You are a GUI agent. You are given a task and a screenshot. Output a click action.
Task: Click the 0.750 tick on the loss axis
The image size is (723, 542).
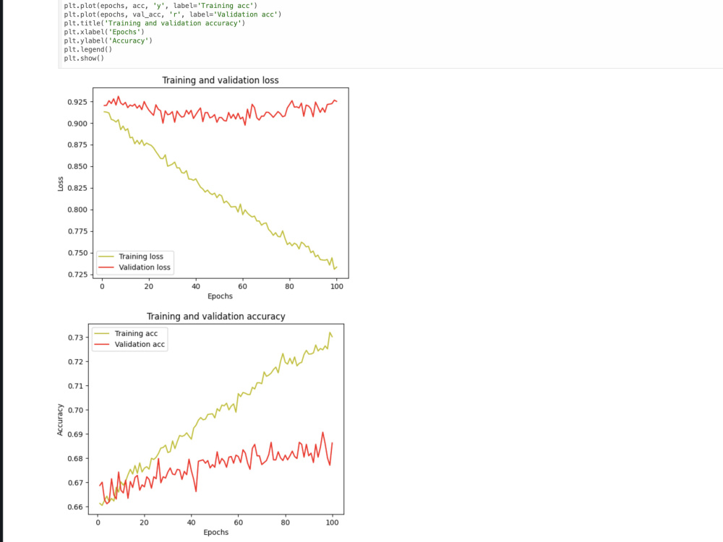[x=77, y=253]
